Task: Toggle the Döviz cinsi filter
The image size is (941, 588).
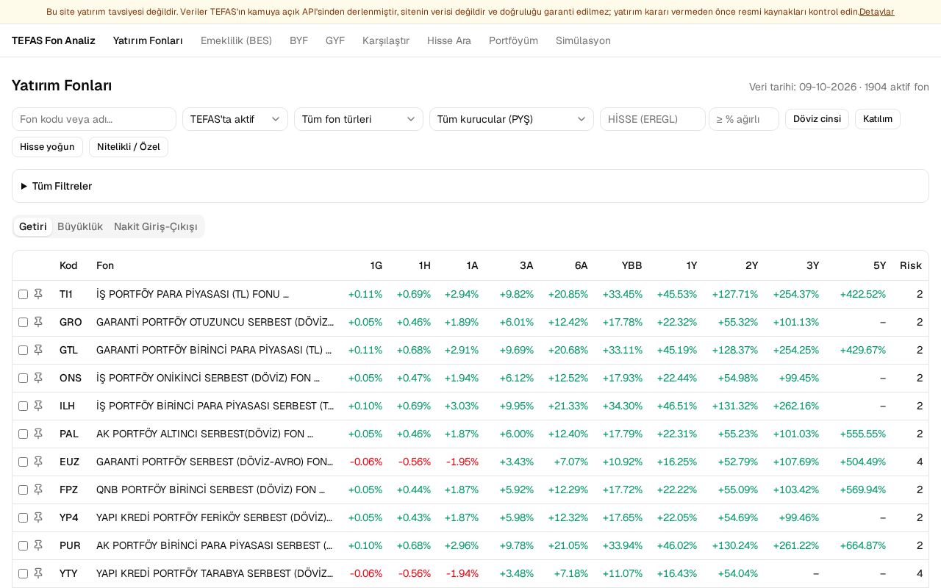Action: point(817,119)
